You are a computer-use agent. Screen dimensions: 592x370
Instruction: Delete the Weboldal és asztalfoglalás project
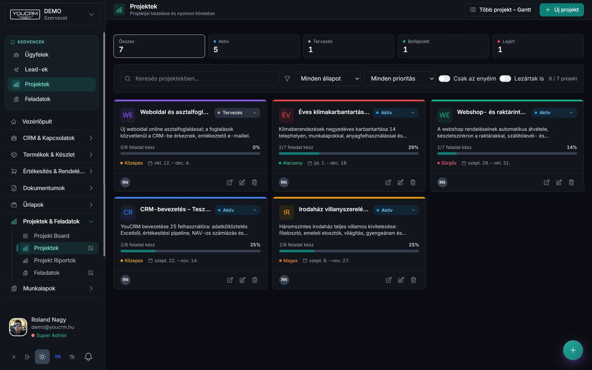[x=254, y=183]
